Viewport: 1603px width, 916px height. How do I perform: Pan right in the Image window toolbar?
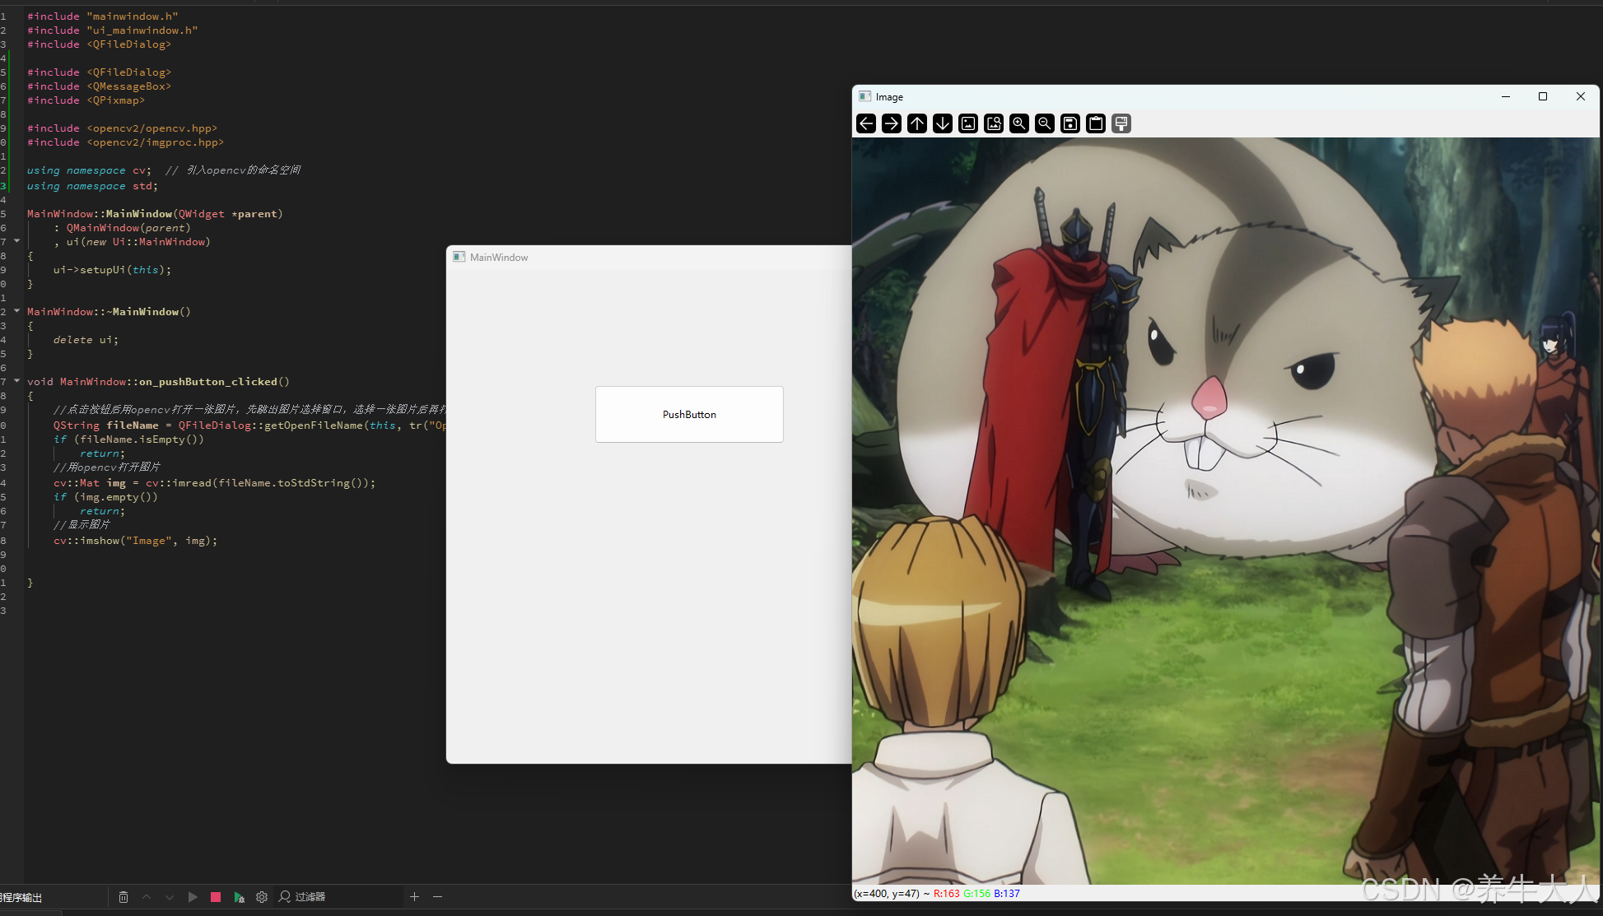pos(892,123)
